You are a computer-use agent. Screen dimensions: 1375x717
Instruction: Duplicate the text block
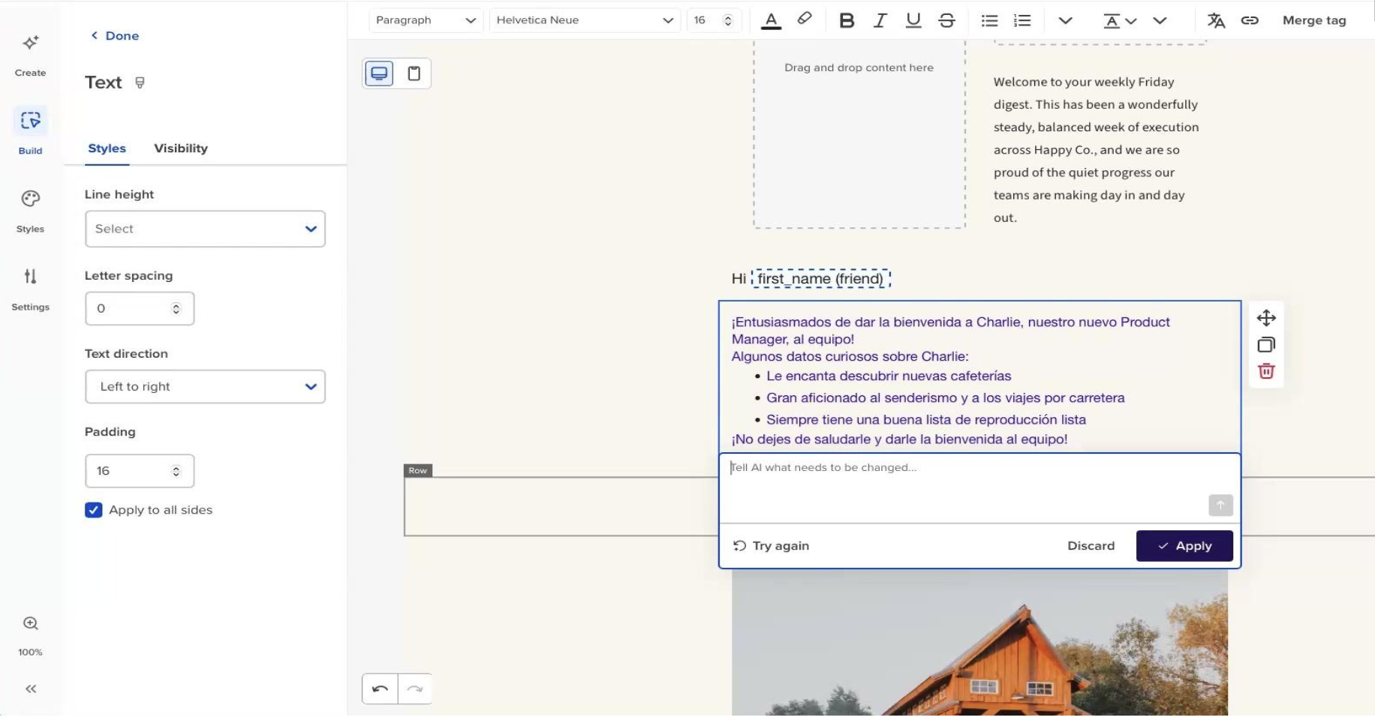tap(1266, 344)
